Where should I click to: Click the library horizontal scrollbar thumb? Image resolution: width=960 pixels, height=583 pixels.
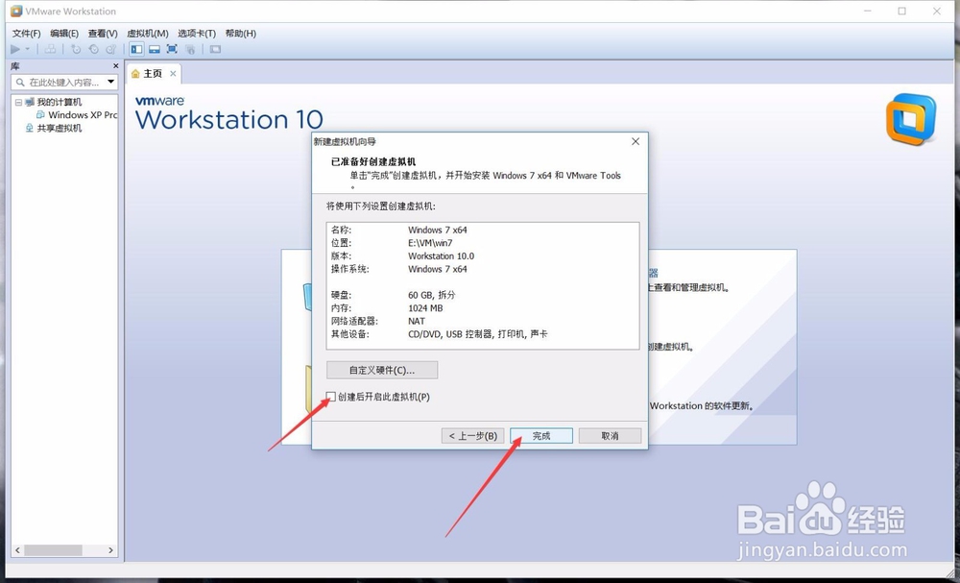(53, 550)
